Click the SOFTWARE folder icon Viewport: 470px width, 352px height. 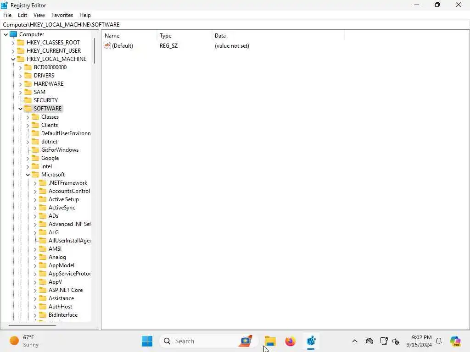pos(28,108)
